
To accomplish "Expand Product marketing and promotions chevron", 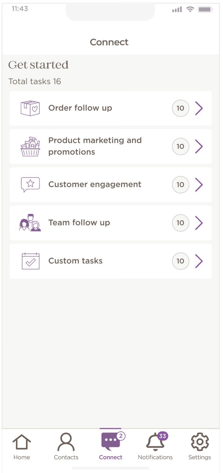I will pos(199,146).
